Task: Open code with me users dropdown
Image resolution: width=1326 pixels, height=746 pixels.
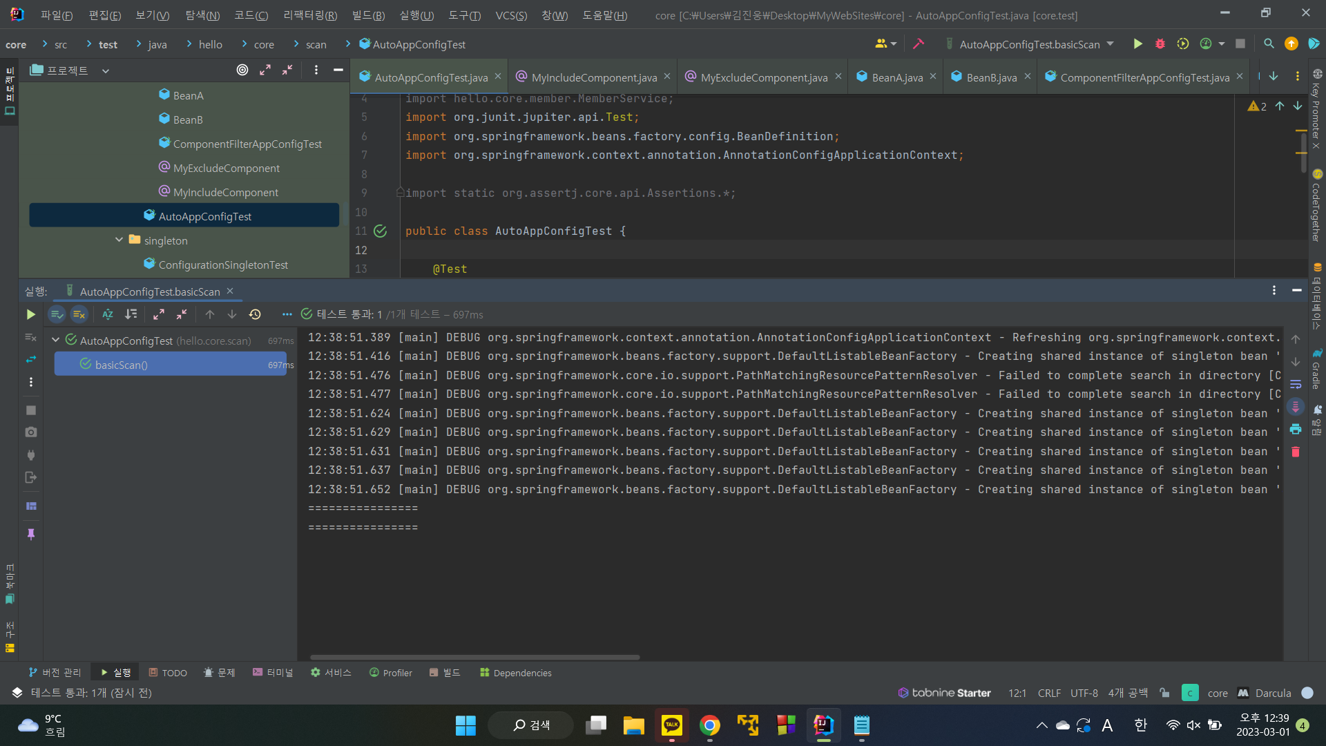Action: point(885,44)
